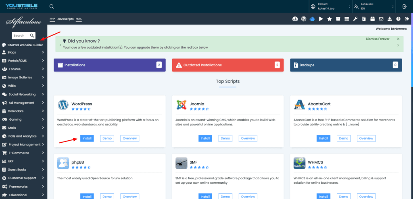The image size is (413, 199).
Task: Open settings via the wrench icon
Action: (355, 19)
